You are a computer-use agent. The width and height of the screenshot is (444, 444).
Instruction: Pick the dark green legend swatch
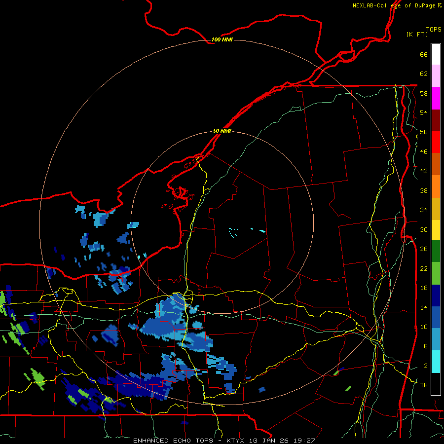tap(436, 251)
